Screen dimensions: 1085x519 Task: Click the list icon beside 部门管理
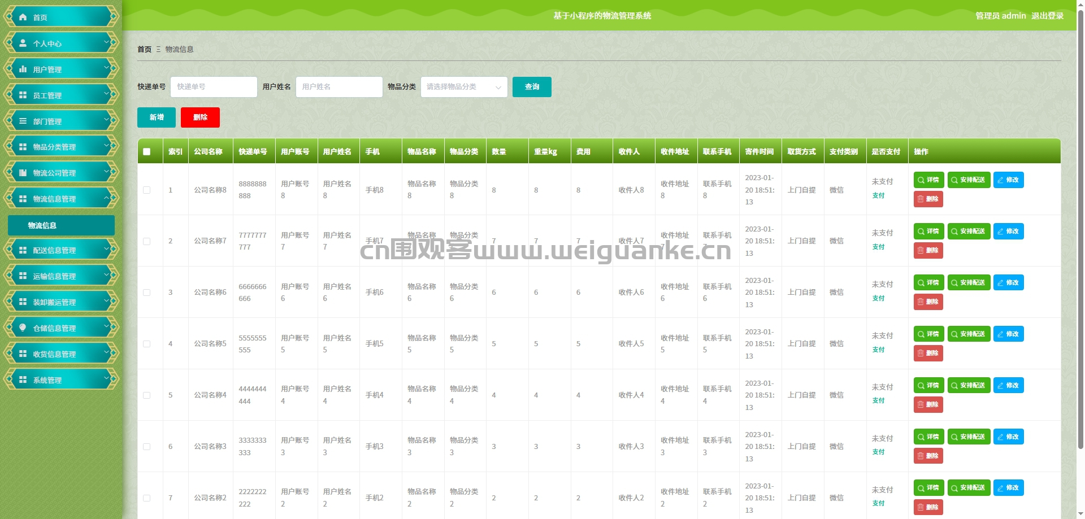click(x=23, y=121)
